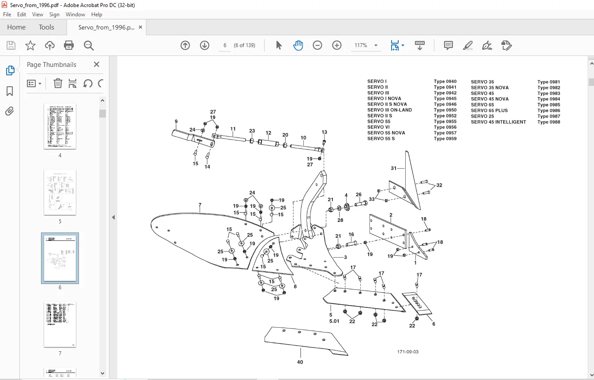Select the Hand pan tool
This screenshot has width=594, height=380.
click(x=298, y=45)
